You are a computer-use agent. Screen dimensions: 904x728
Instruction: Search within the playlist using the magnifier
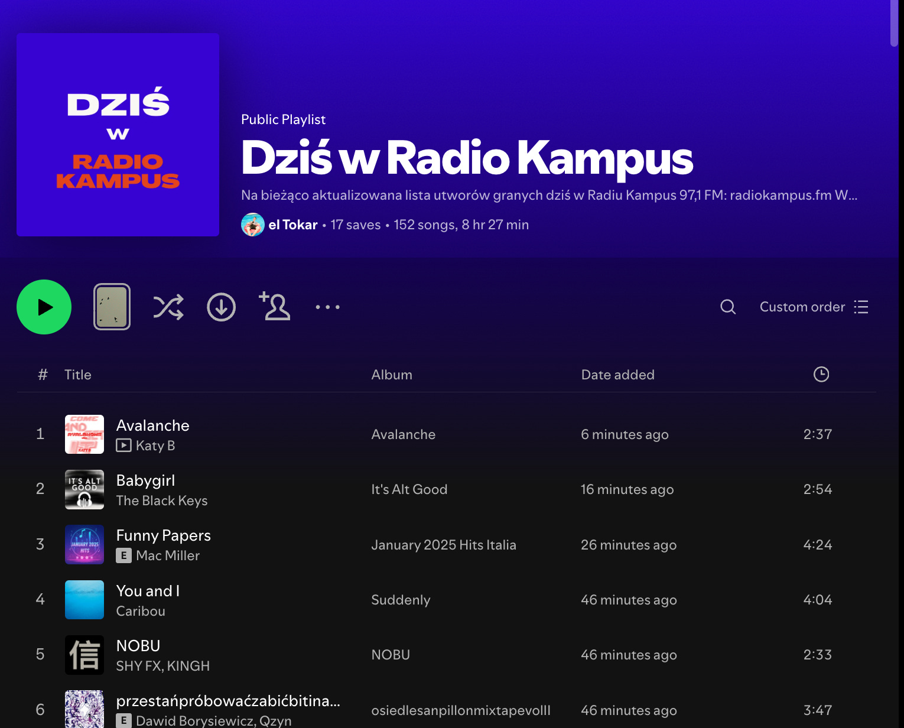tap(728, 307)
